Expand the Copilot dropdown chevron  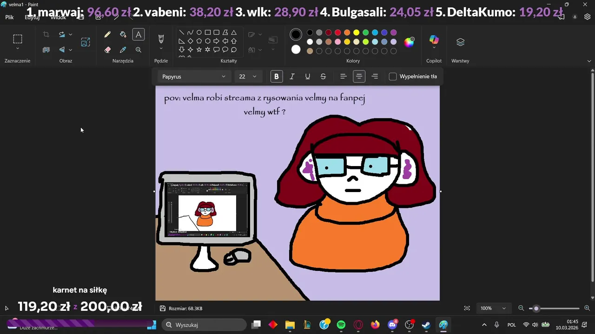coord(434,47)
